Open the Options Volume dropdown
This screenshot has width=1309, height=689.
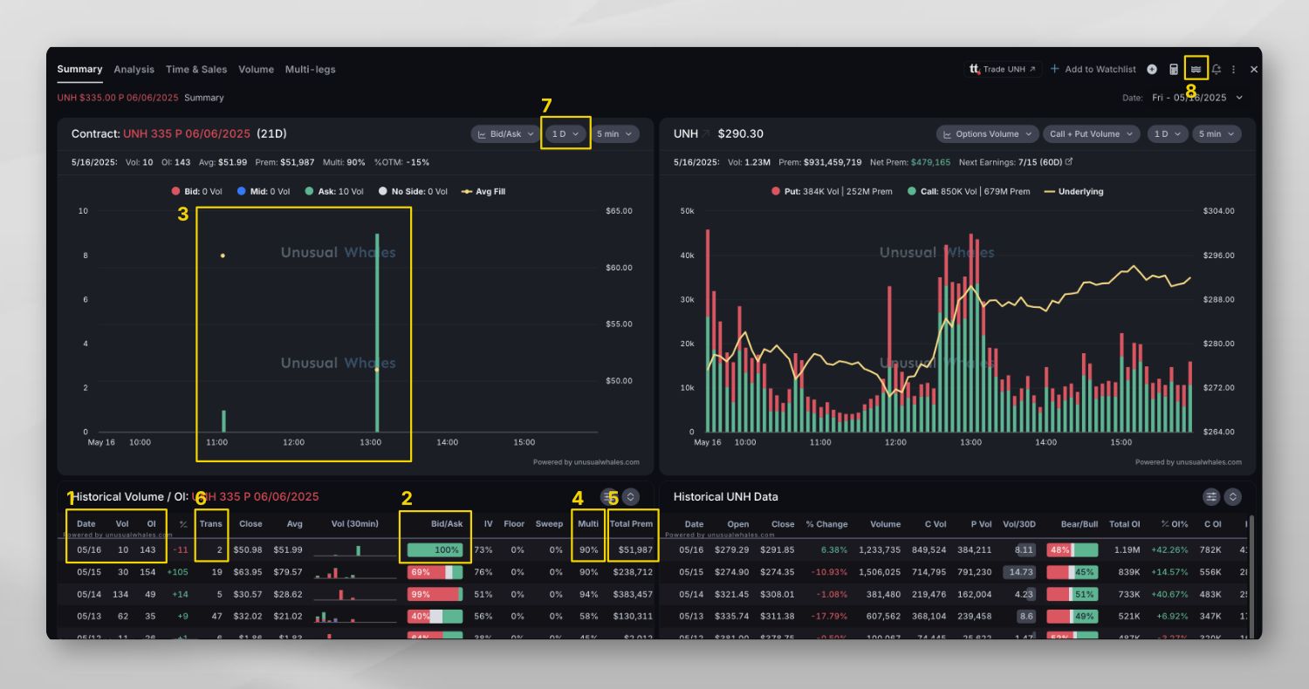coord(987,133)
